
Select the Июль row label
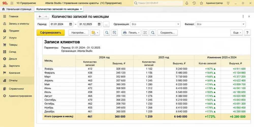(48, 92)
